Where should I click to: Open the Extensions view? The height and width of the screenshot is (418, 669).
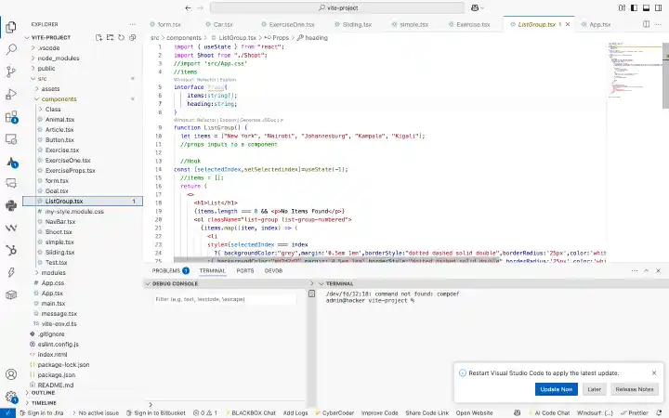[11, 117]
